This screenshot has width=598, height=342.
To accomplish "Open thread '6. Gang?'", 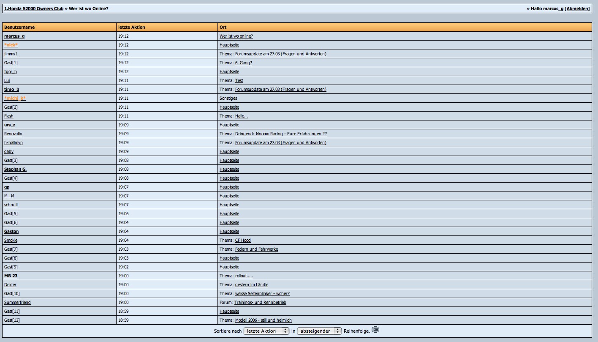I will tap(243, 63).
